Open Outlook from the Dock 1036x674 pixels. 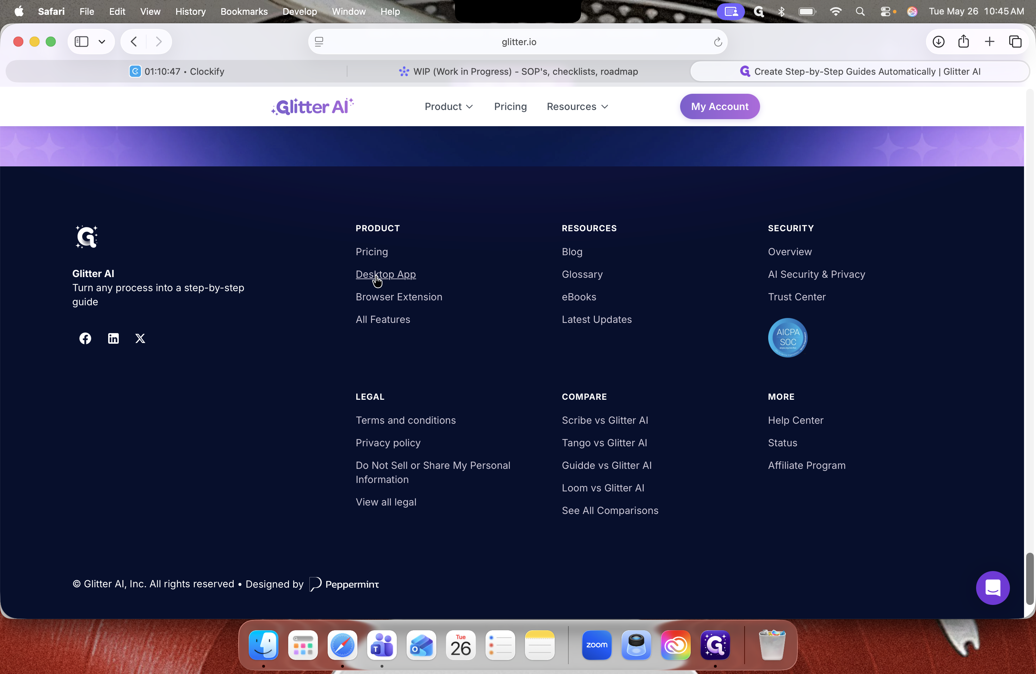tap(421, 645)
